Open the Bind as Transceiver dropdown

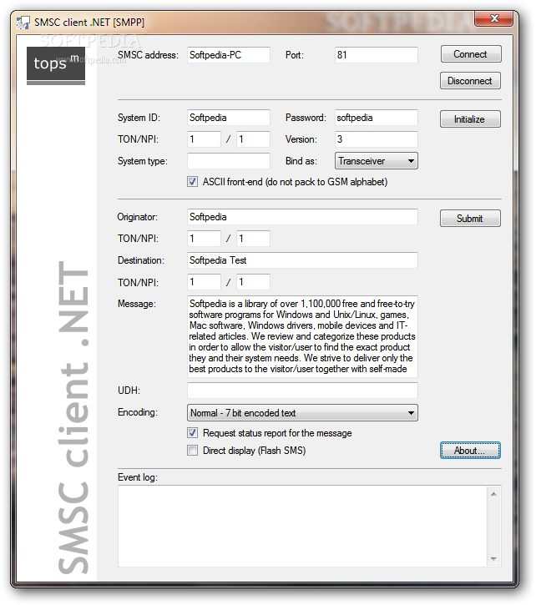tap(377, 160)
